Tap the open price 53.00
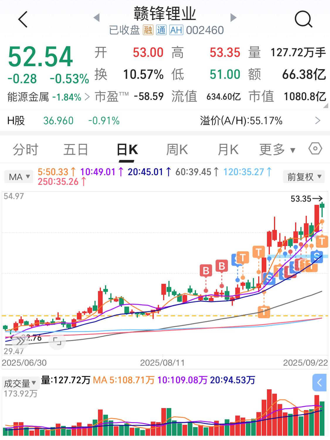 pos(148,53)
